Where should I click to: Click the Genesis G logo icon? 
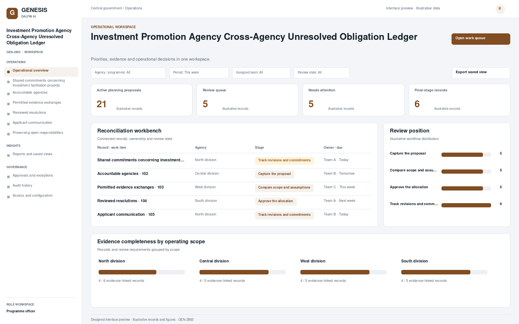(x=12, y=13)
